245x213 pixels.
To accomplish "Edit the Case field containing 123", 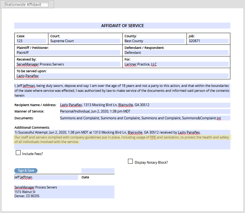I will point(31,41).
